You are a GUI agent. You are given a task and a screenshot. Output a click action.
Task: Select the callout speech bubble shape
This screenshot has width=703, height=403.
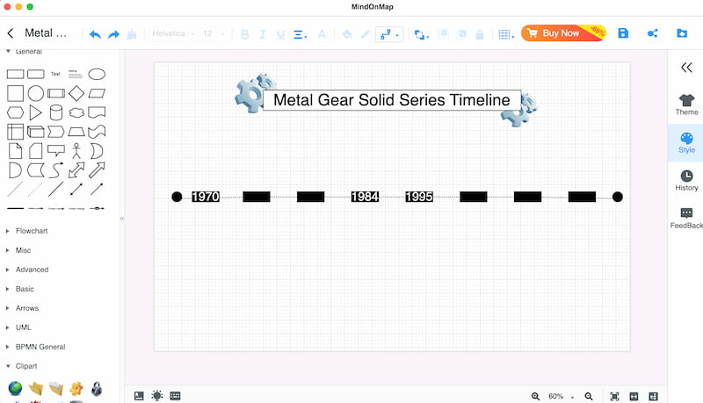tap(56, 150)
